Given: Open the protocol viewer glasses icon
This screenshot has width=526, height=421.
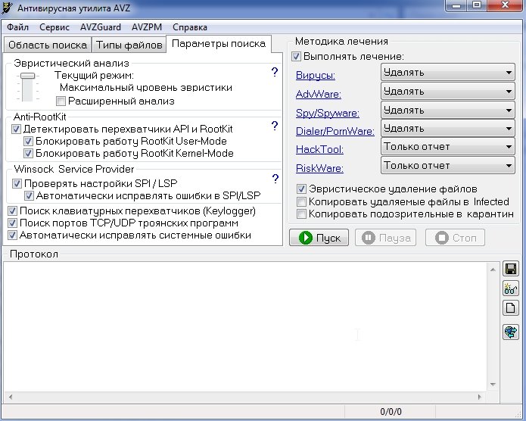Looking at the screenshot, I should (511, 288).
